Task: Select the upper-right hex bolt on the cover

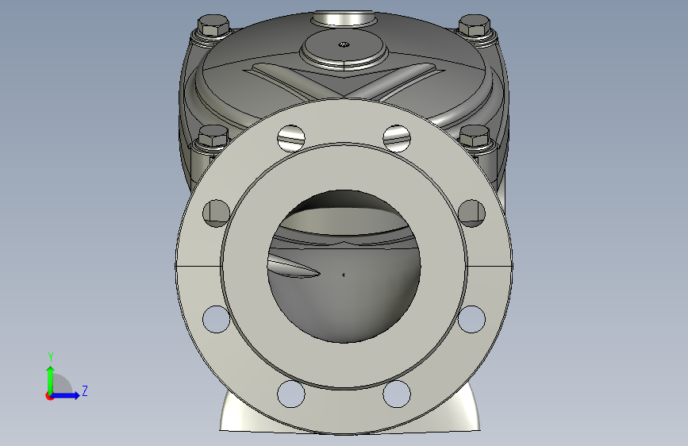Action: click(x=475, y=26)
